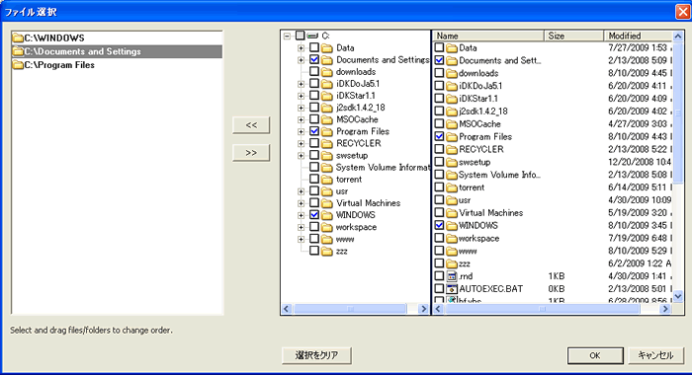Check the Data checkbox in the tree
The image size is (692, 375).
point(314,47)
